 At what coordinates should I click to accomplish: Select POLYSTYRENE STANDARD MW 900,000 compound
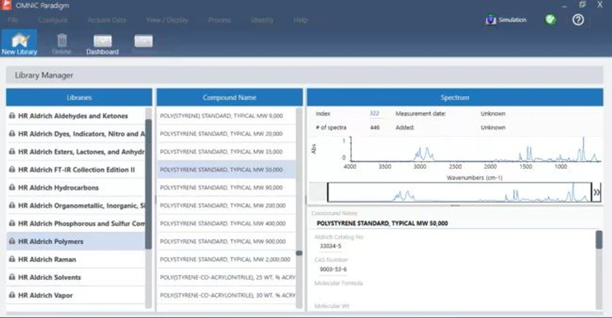pyautogui.click(x=226, y=241)
